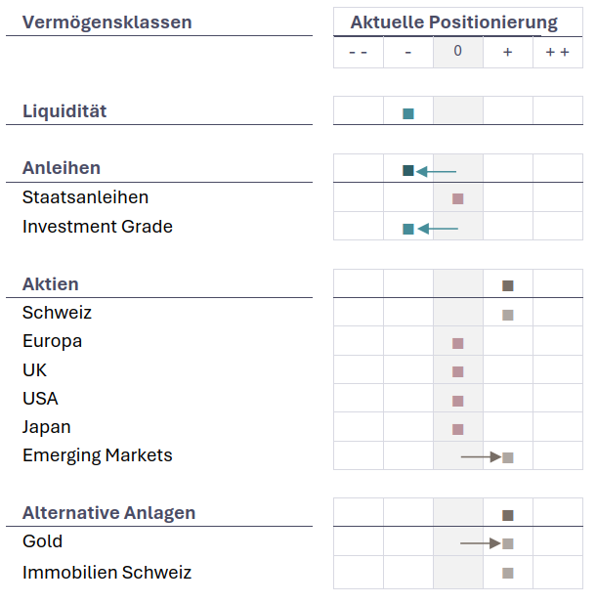Click the arrow in Investment Grade row

tap(438, 229)
